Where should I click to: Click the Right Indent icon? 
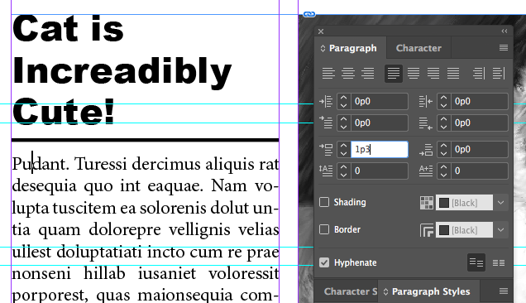426,102
